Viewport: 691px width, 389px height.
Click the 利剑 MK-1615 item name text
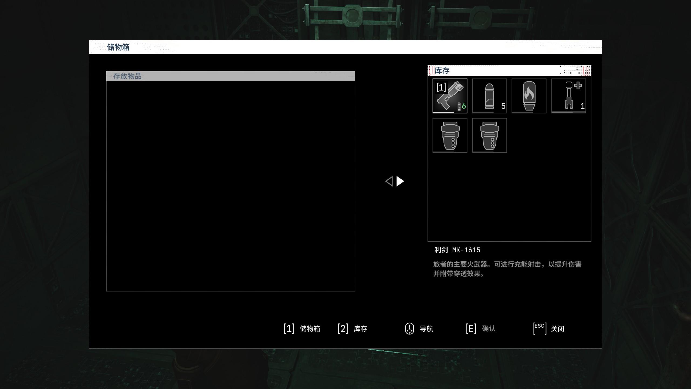click(457, 250)
